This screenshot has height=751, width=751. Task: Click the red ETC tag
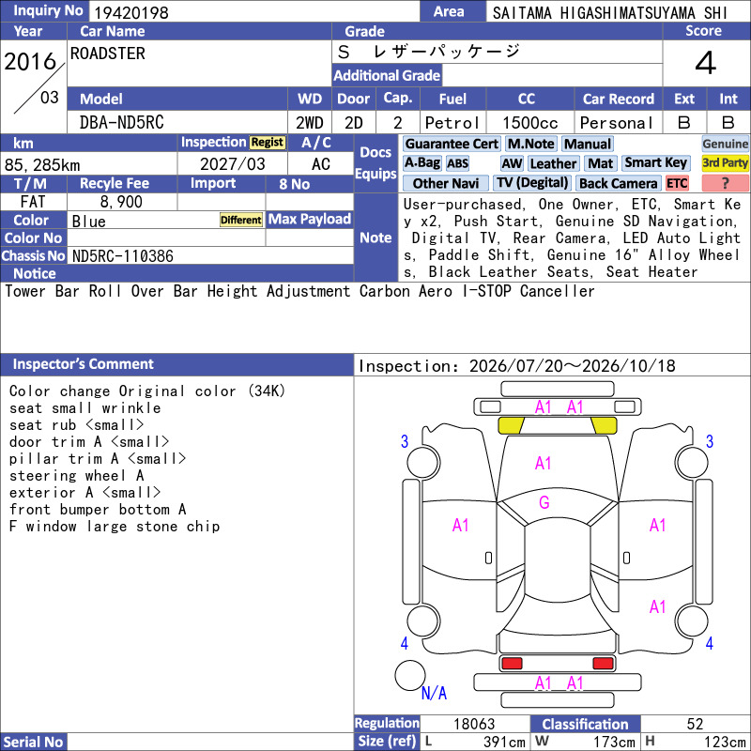tap(677, 183)
